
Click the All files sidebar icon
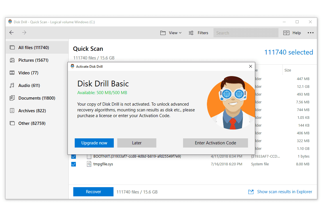[12, 48]
